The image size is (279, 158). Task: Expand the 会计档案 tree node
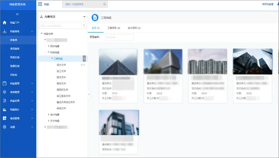coord(49,115)
